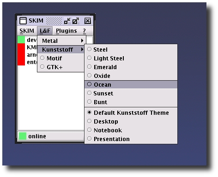Expand the Kunststoff submenu arrow
The width and height of the screenshot is (218, 177).
coord(82,49)
